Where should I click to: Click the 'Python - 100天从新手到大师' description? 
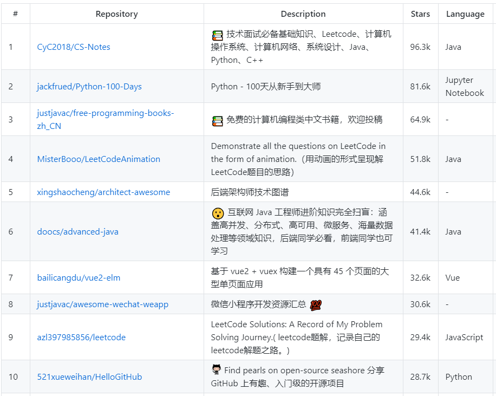pyautogui.click(x=266, y=87)
